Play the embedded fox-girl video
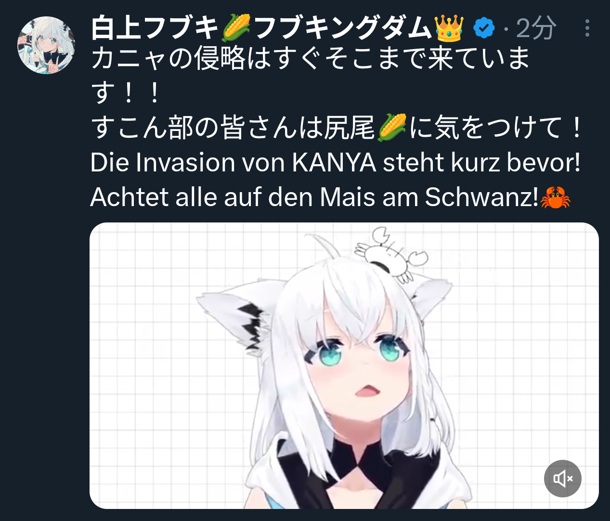The width and height of the screenshot is (610, 521). click(x=344, y=365)
